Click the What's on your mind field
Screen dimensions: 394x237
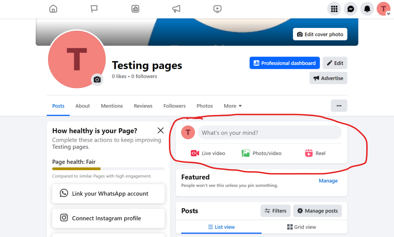coord(270,133)
